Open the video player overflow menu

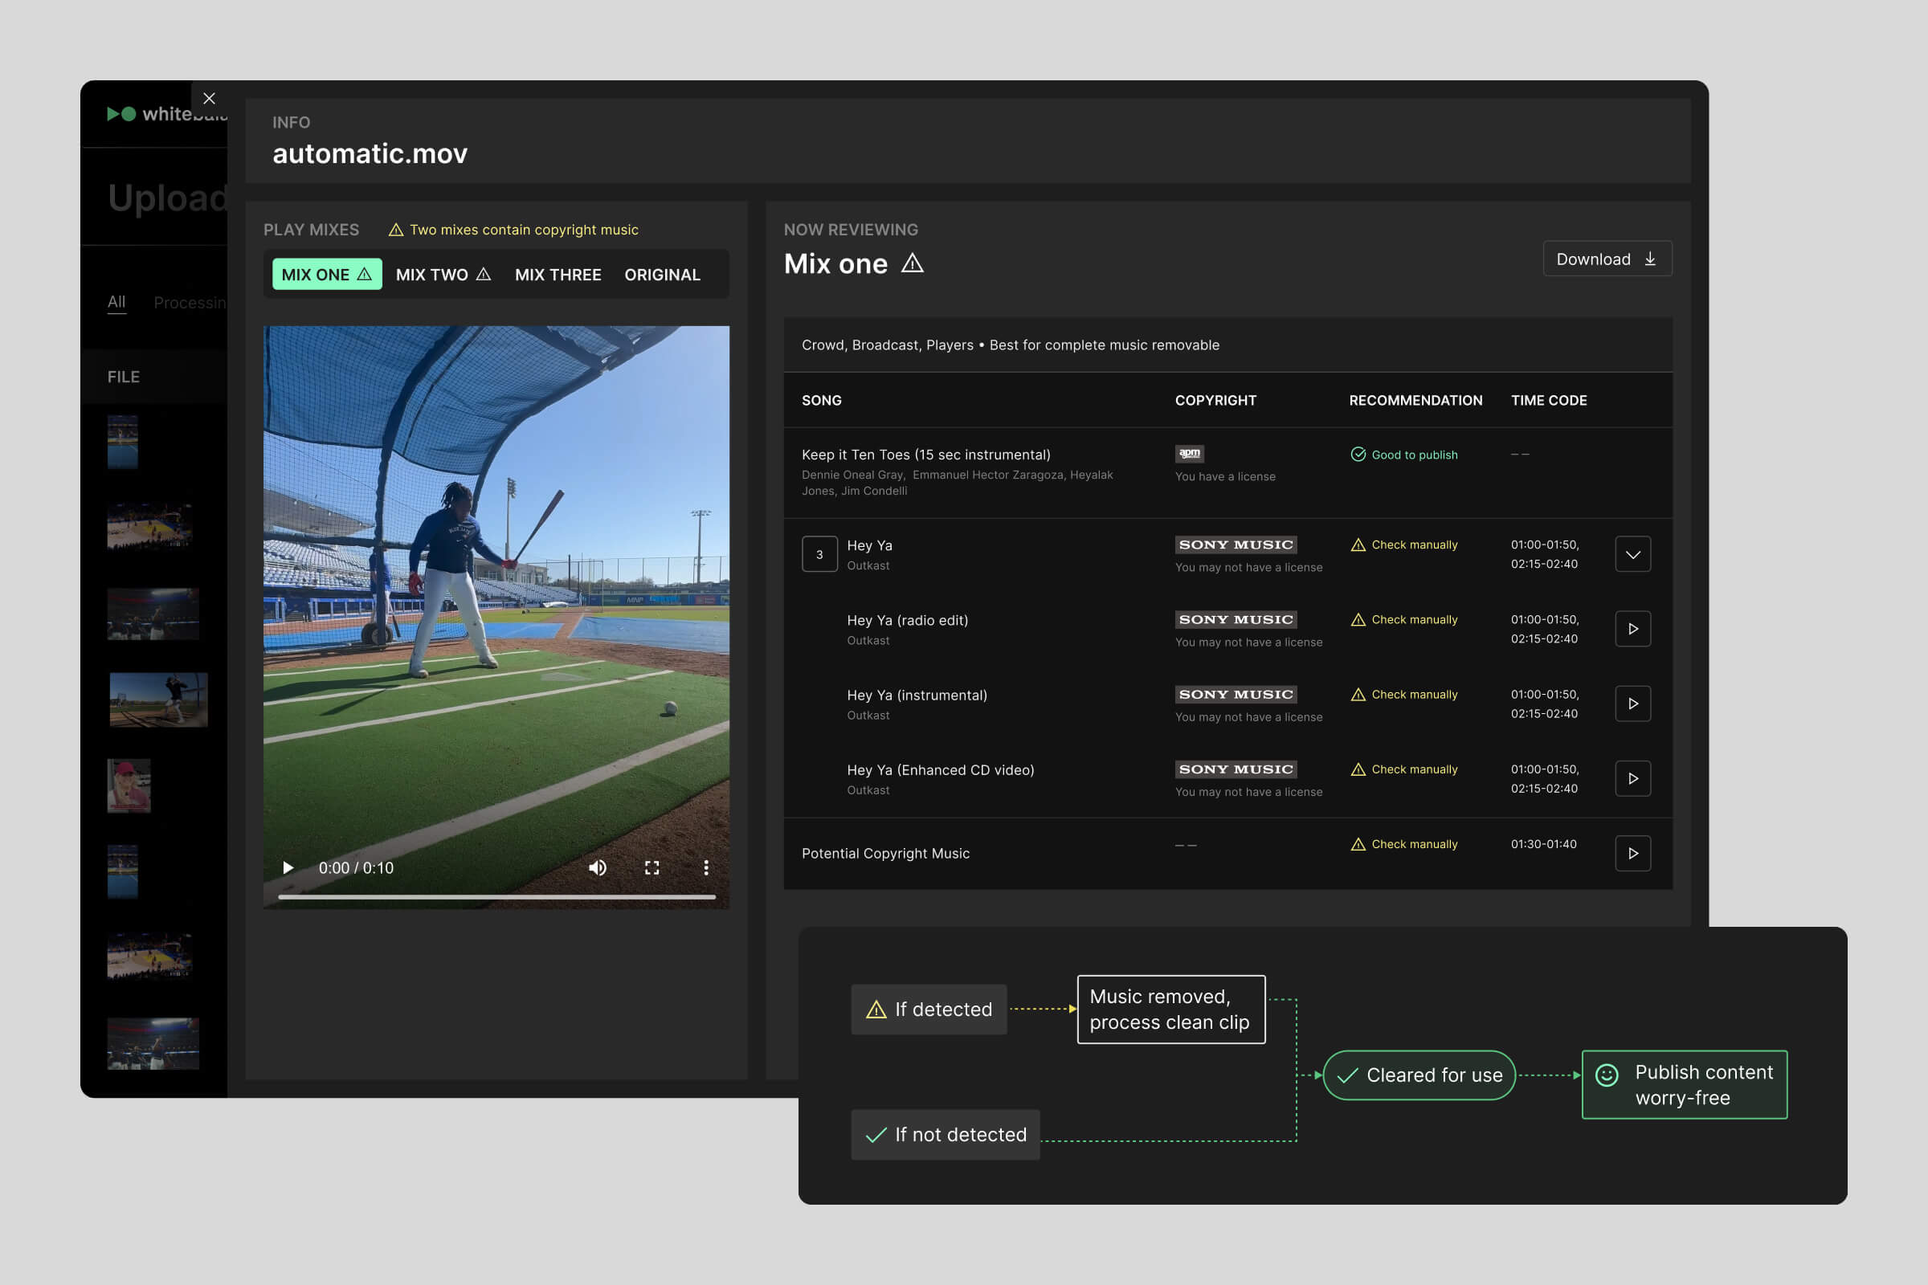[x=706, y=867]
